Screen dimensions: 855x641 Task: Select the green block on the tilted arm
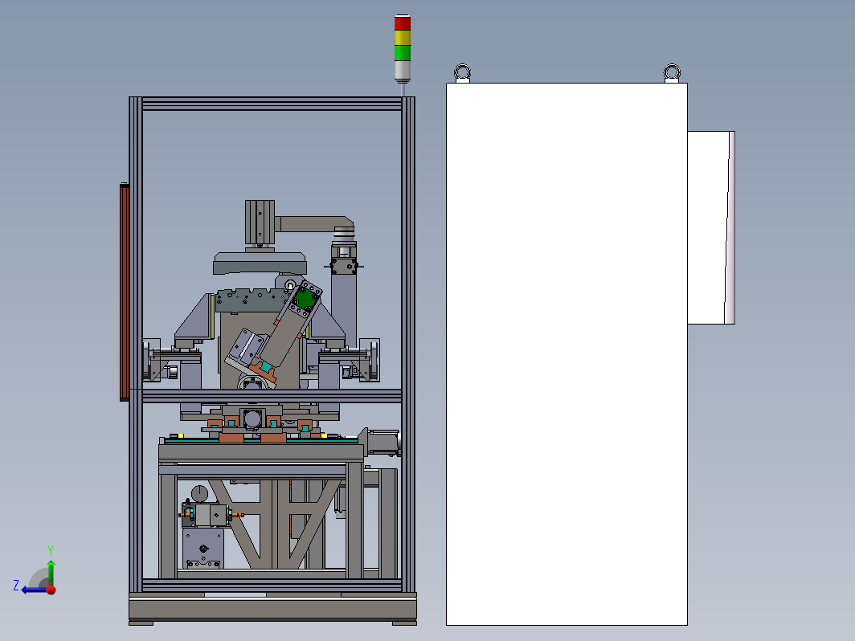tap(305, 300)
